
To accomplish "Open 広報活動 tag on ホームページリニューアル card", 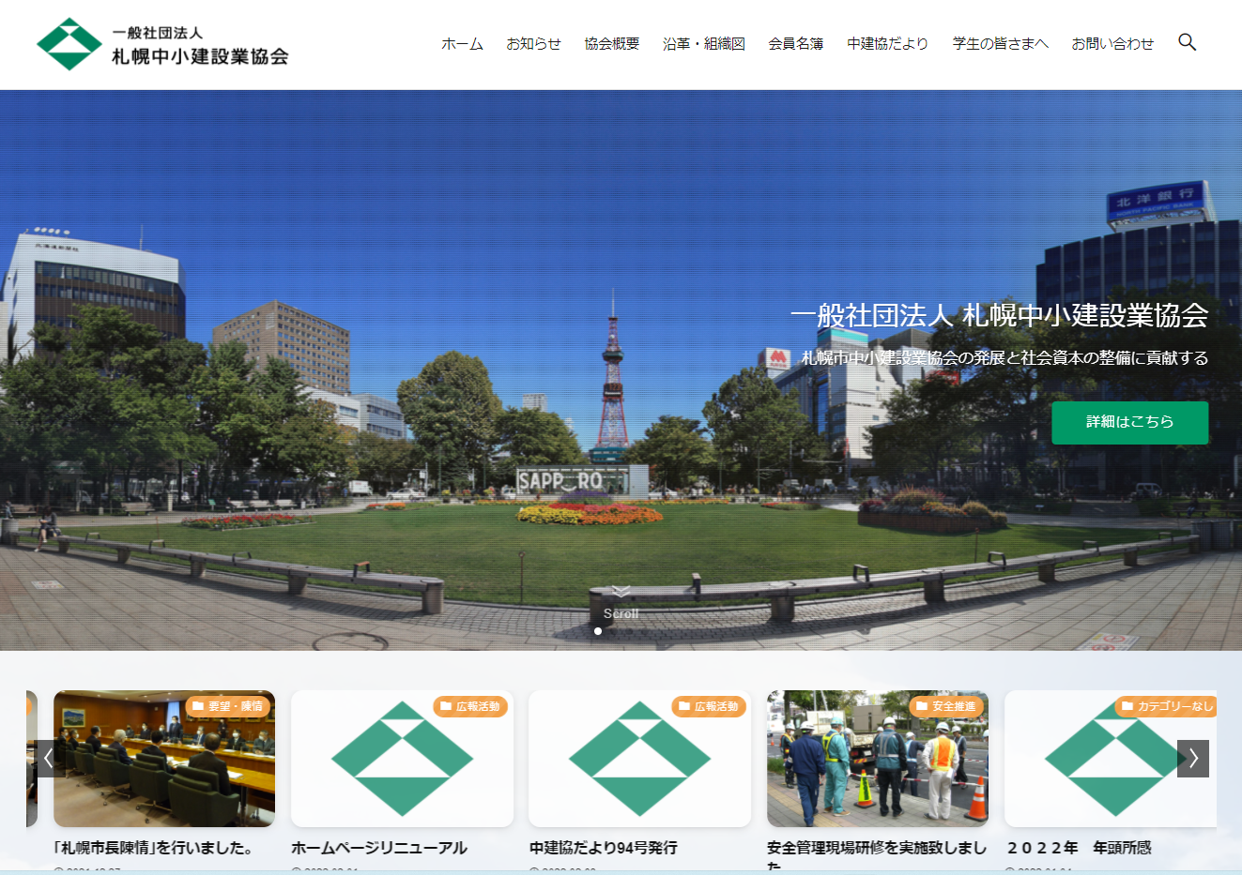I will 470,706.
